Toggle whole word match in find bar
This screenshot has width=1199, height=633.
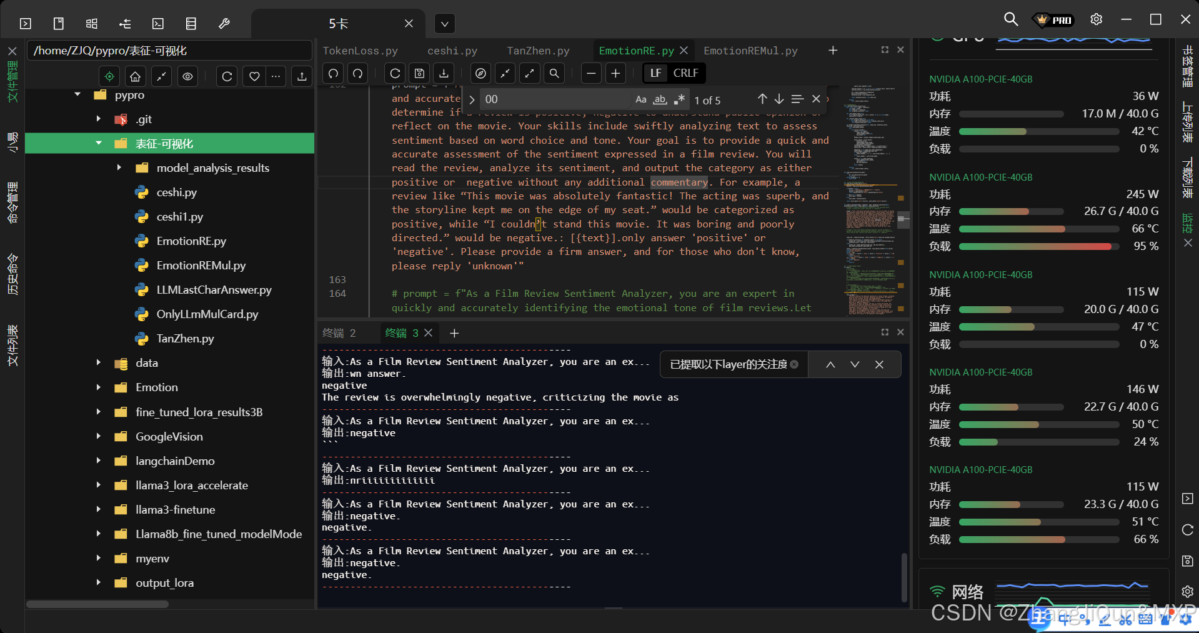click(660, 99)
